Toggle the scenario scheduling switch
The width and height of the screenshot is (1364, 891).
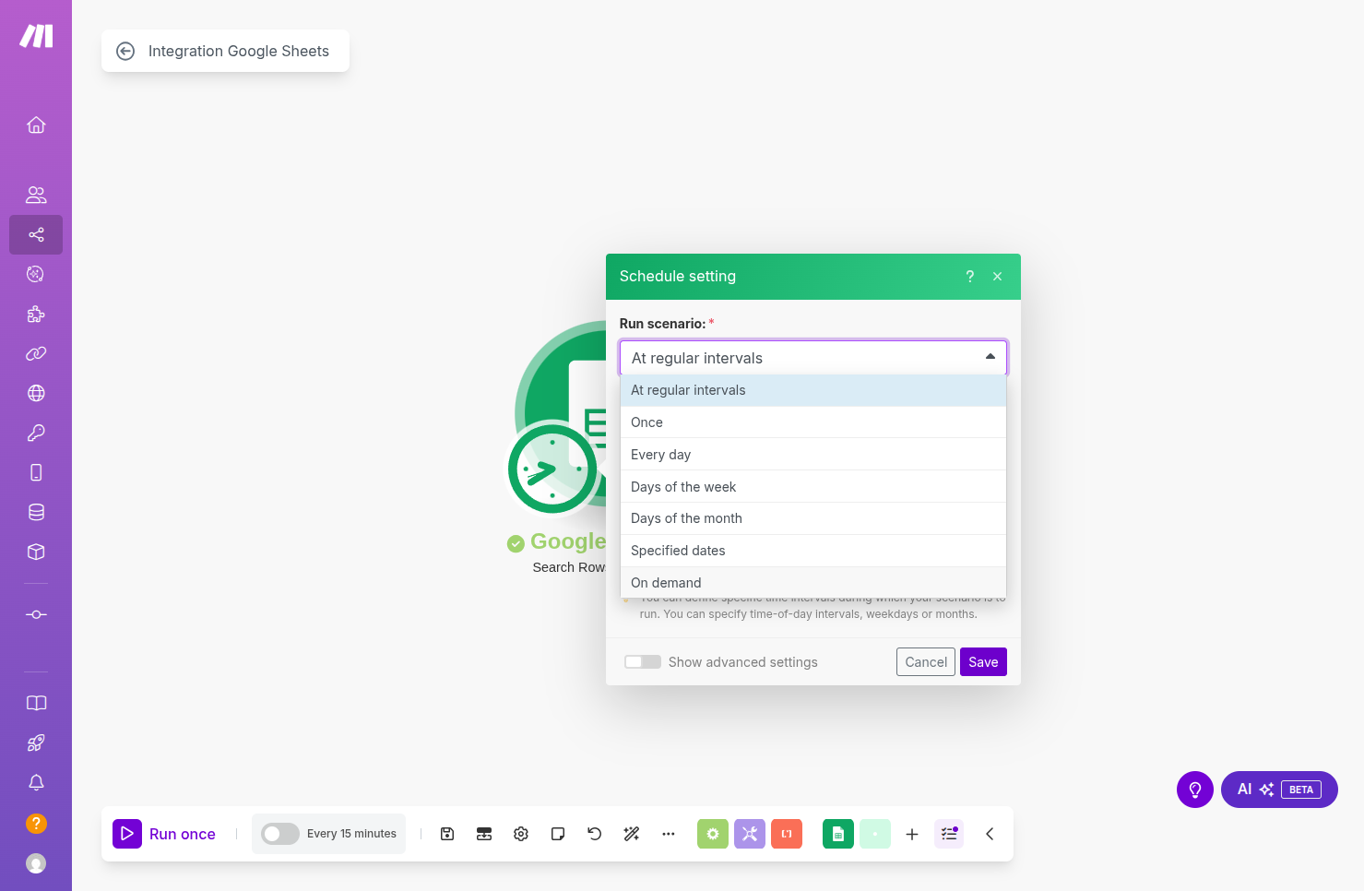point(280,834)
